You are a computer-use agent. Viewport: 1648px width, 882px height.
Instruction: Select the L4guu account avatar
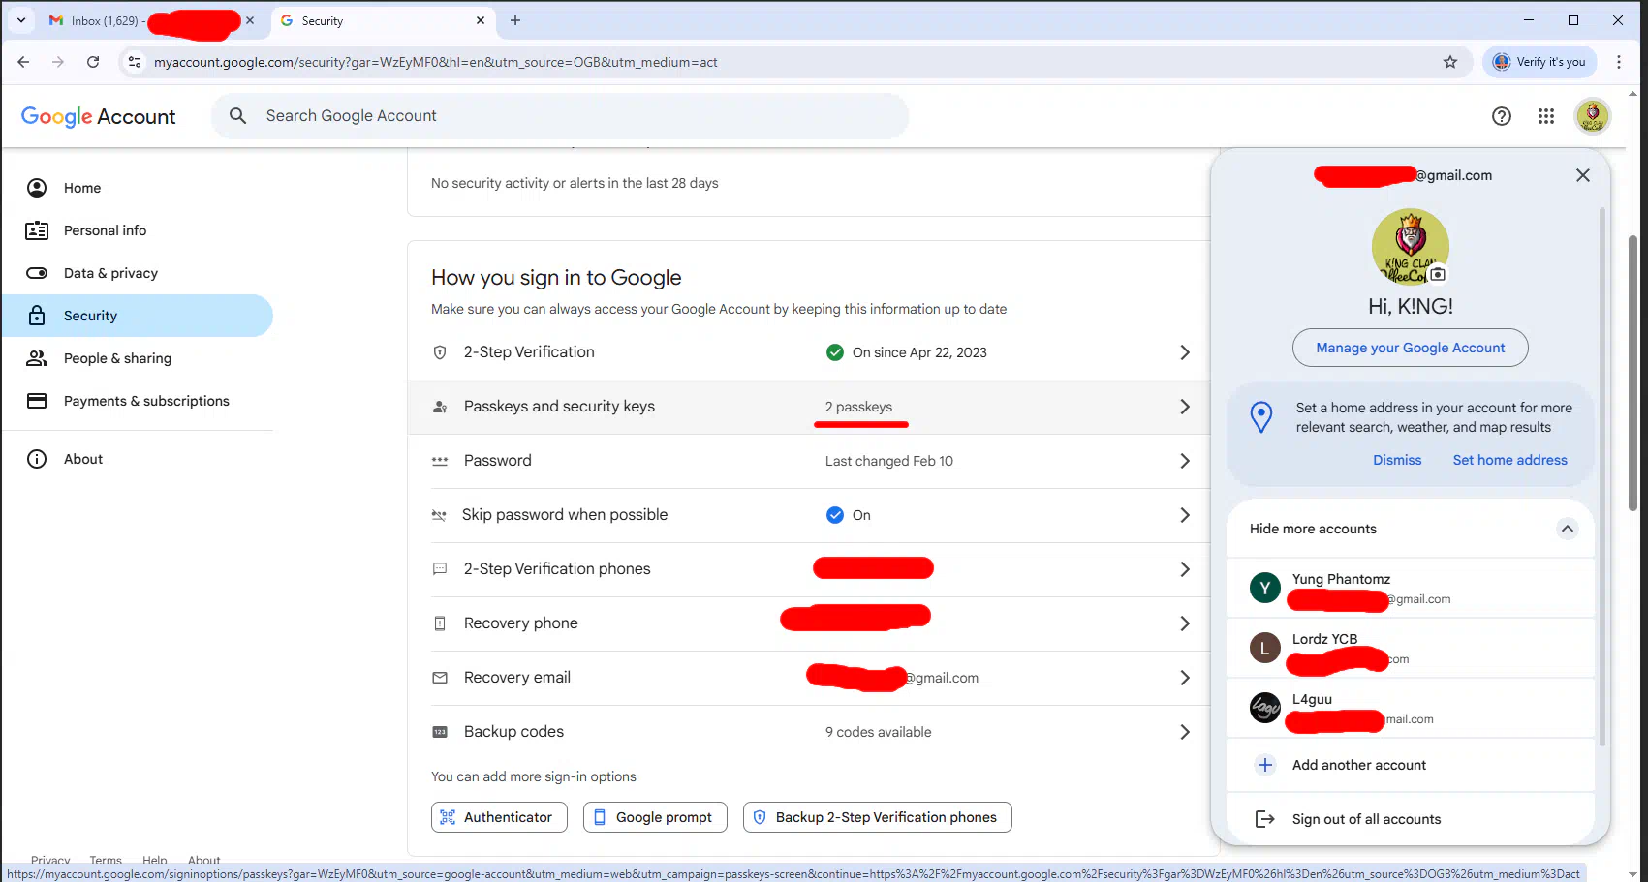1265,708
